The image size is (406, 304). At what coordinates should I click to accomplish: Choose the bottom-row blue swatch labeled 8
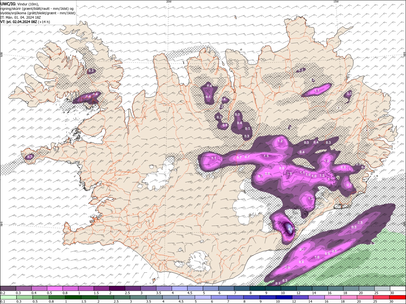(x=252, y=297)
